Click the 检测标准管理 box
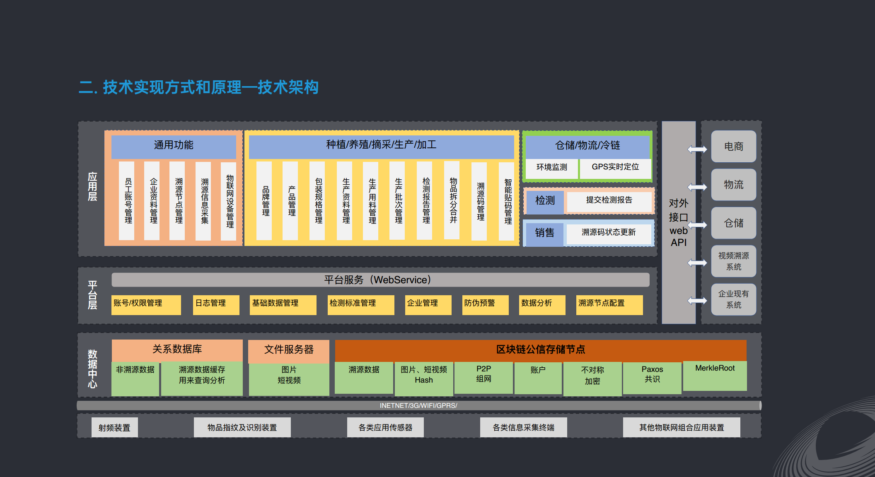The height and width of the screenshot is (477, 875). click(x=360, y=305)
